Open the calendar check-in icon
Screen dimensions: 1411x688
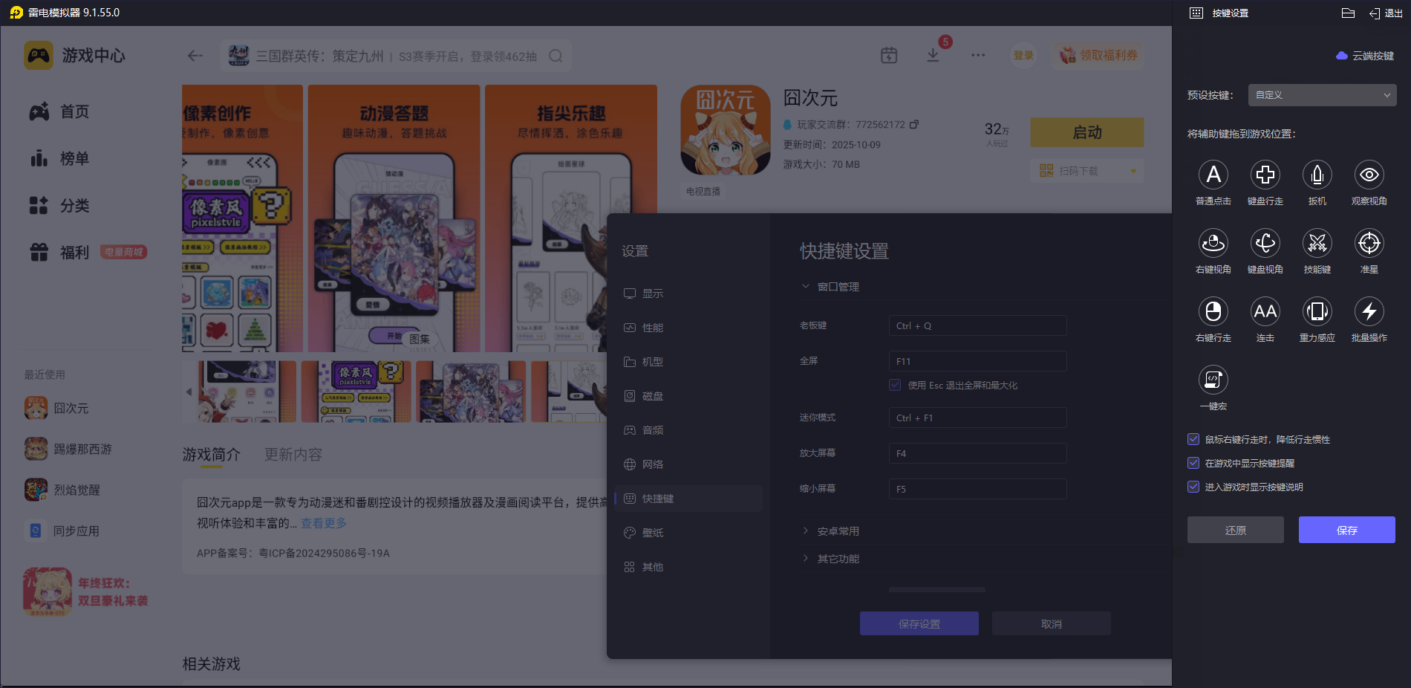[x=889, y=55]
